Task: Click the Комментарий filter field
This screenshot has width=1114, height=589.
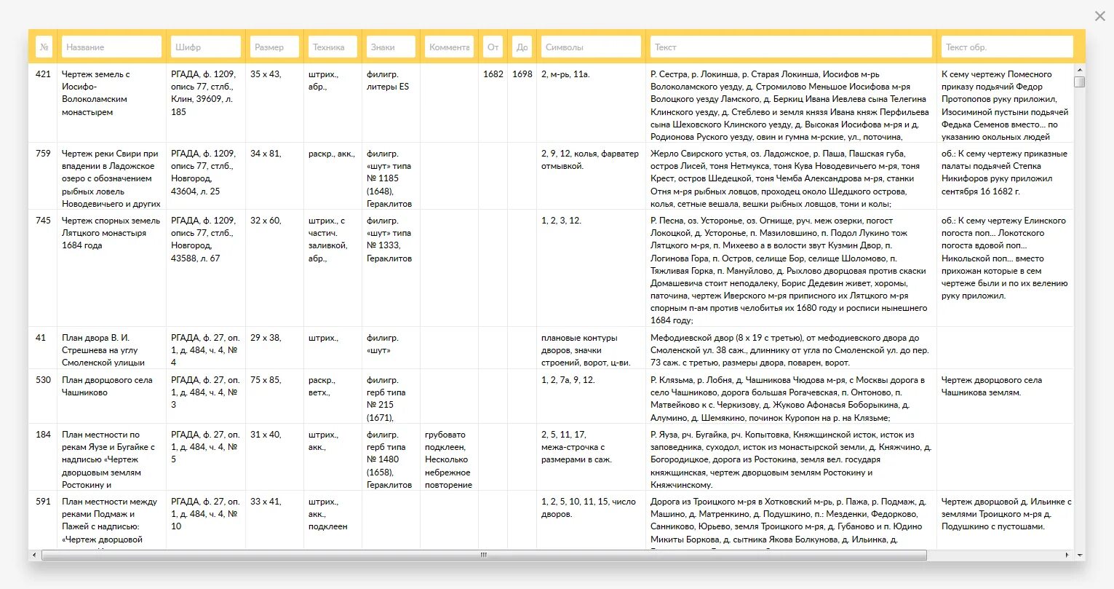Action: pos(449,47)
